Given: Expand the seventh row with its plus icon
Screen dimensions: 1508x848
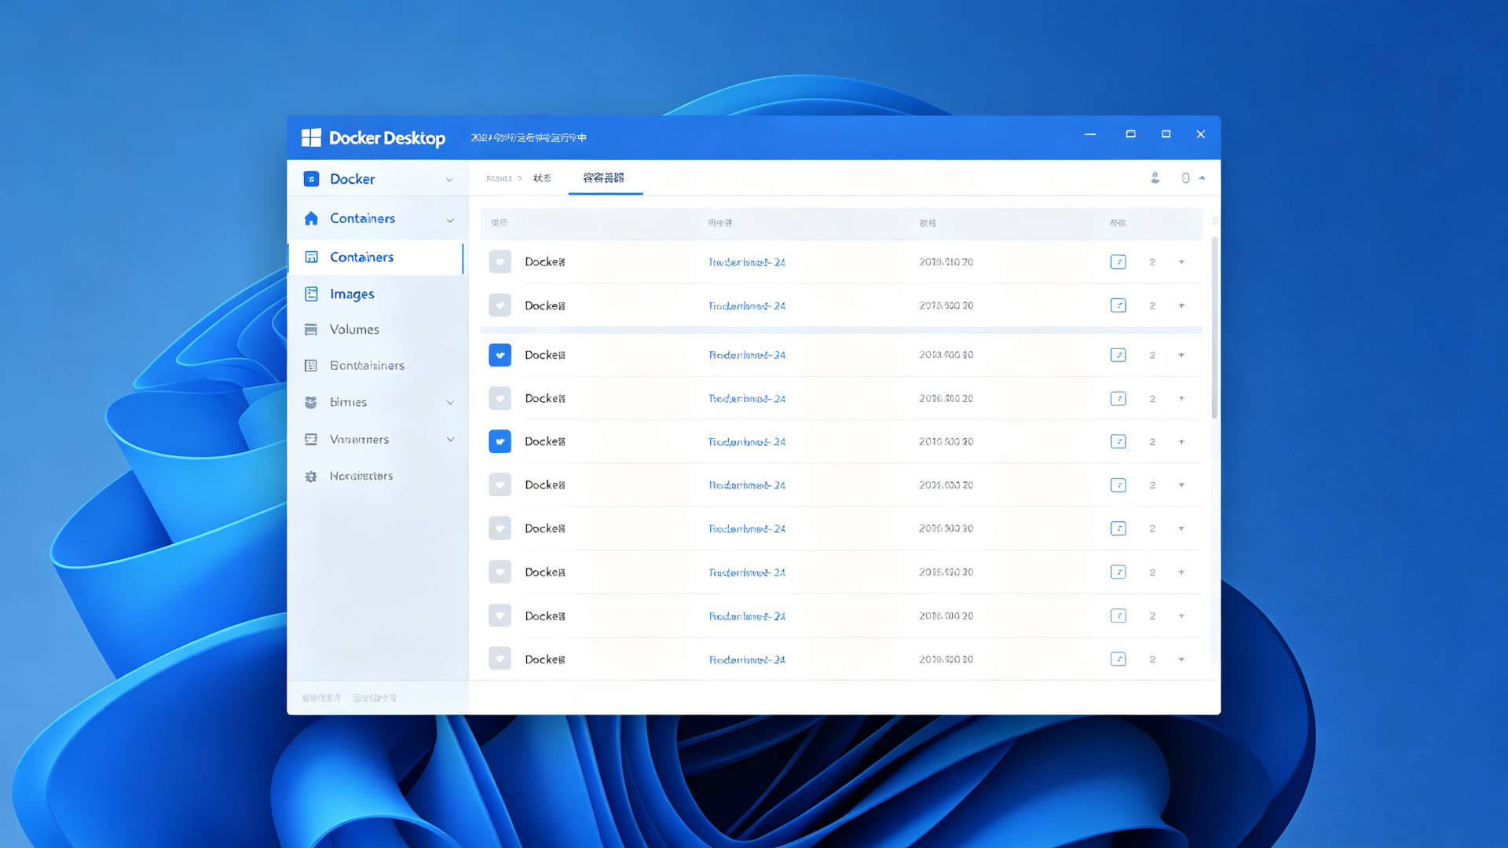Looking at the screenshot, I should tap(1181, 528).
